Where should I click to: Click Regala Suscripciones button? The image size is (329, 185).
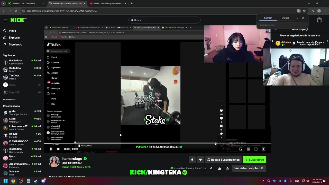click(223, 160)
